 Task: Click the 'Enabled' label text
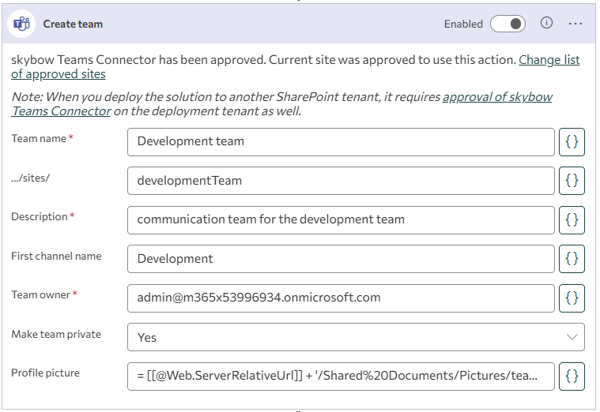tap(463, 24)
